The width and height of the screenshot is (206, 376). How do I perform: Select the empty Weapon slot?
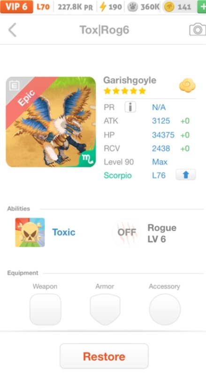coord(45,310)
